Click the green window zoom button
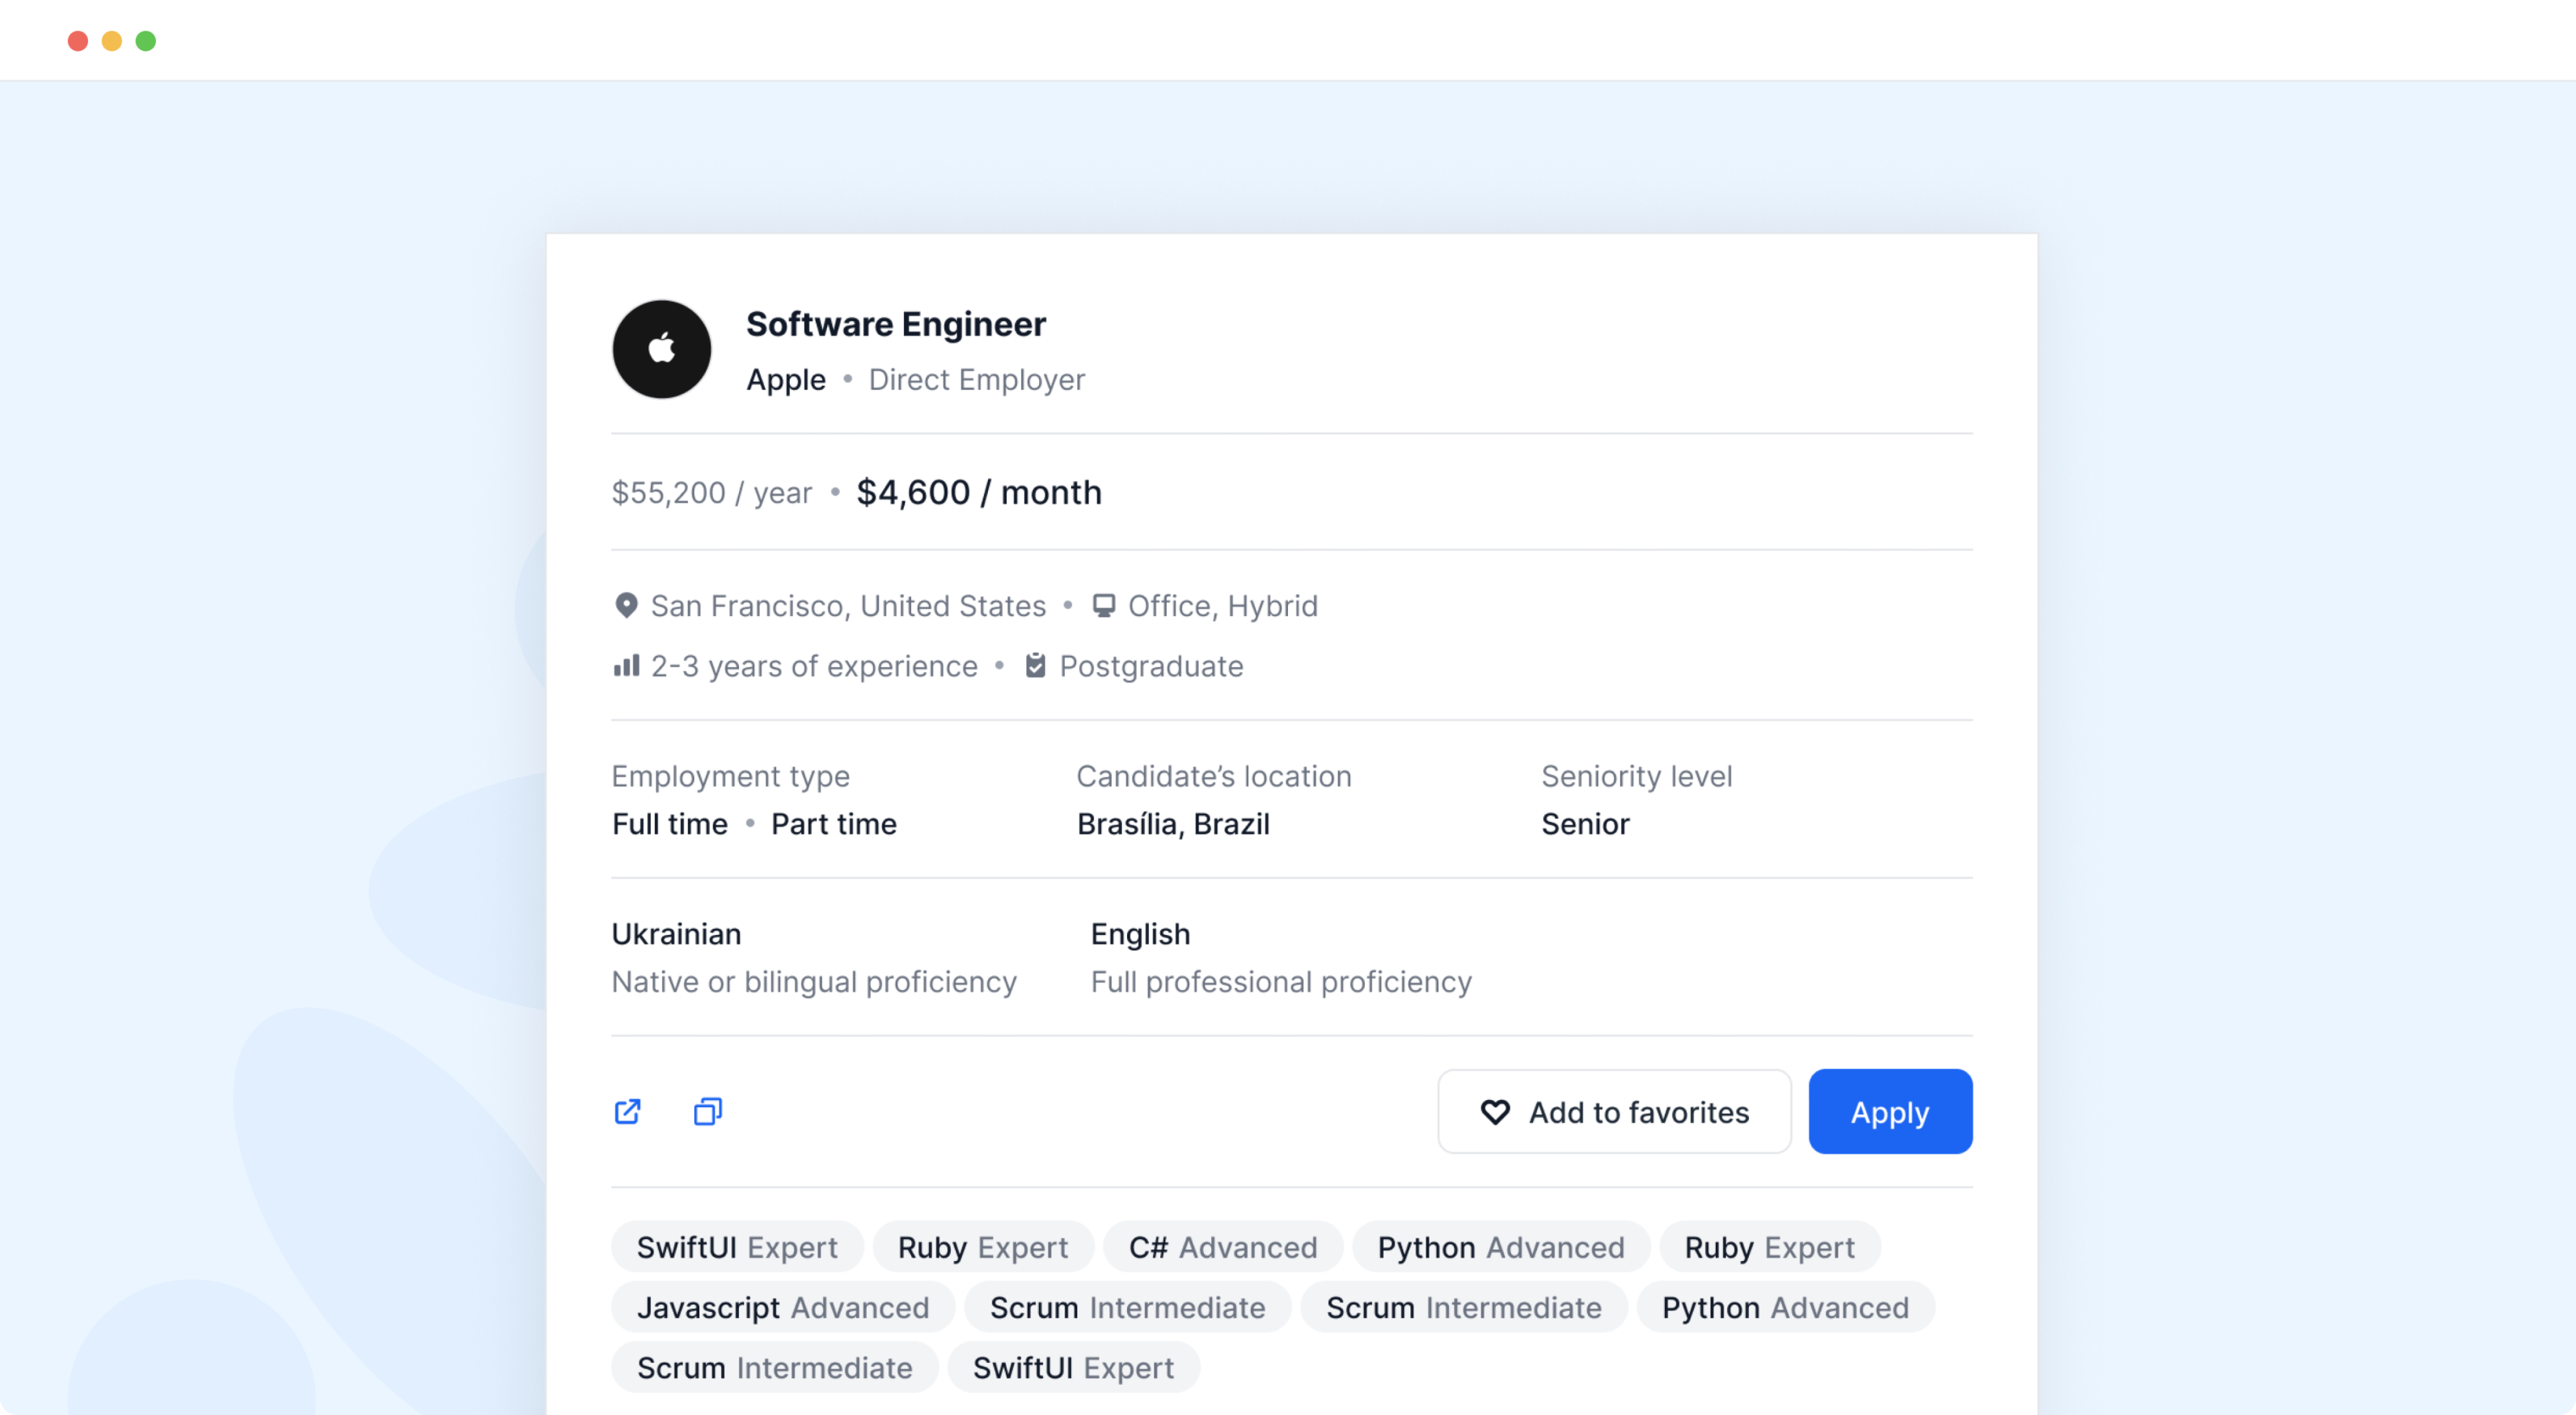This screenshot has width=2576, height=1415. [146, 41]
